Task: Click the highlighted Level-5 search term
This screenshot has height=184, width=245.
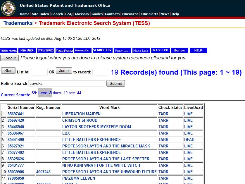Action: (x=45, y=93)
